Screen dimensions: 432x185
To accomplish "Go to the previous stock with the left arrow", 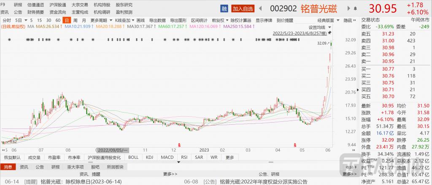I will pyautogui.click(x=260, y=8).
